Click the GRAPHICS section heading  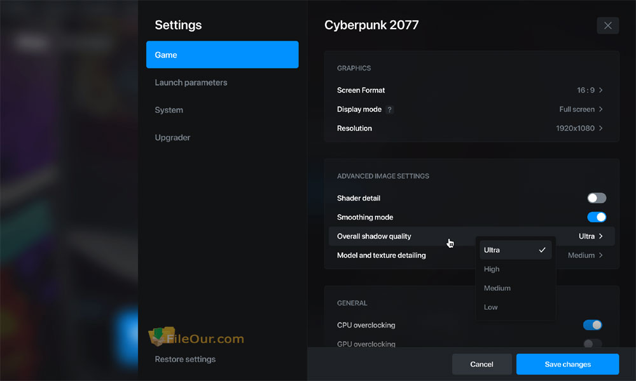[x=354, y=68]
